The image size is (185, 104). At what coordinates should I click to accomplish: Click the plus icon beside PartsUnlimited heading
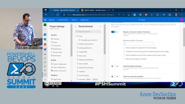click(x=100, y=27)
